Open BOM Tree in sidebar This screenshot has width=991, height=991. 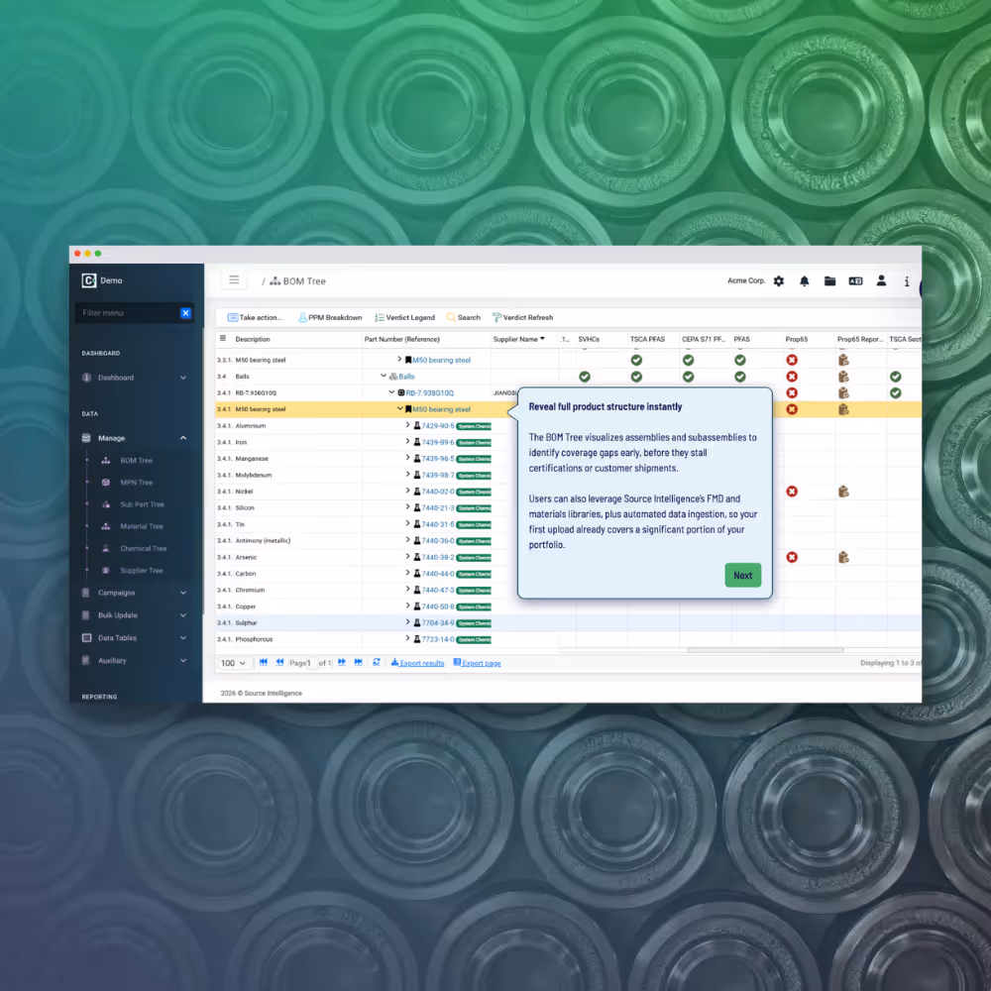[136, 461]
